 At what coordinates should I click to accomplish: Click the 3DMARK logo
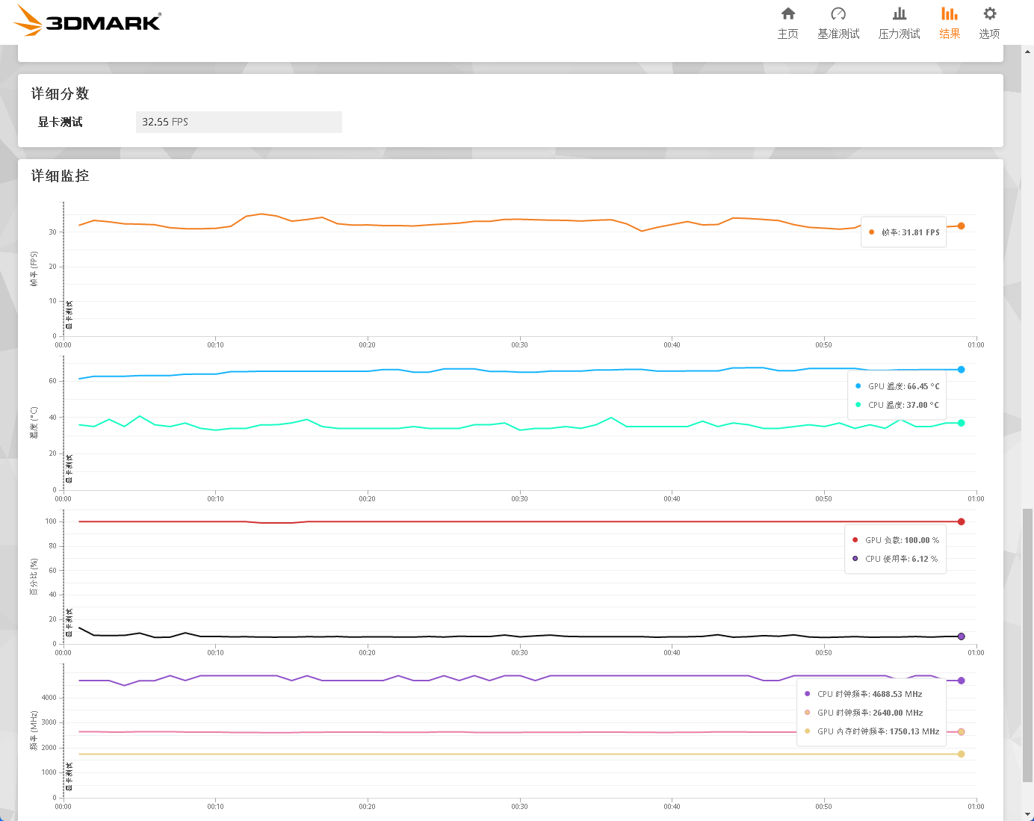click(88, 20)
